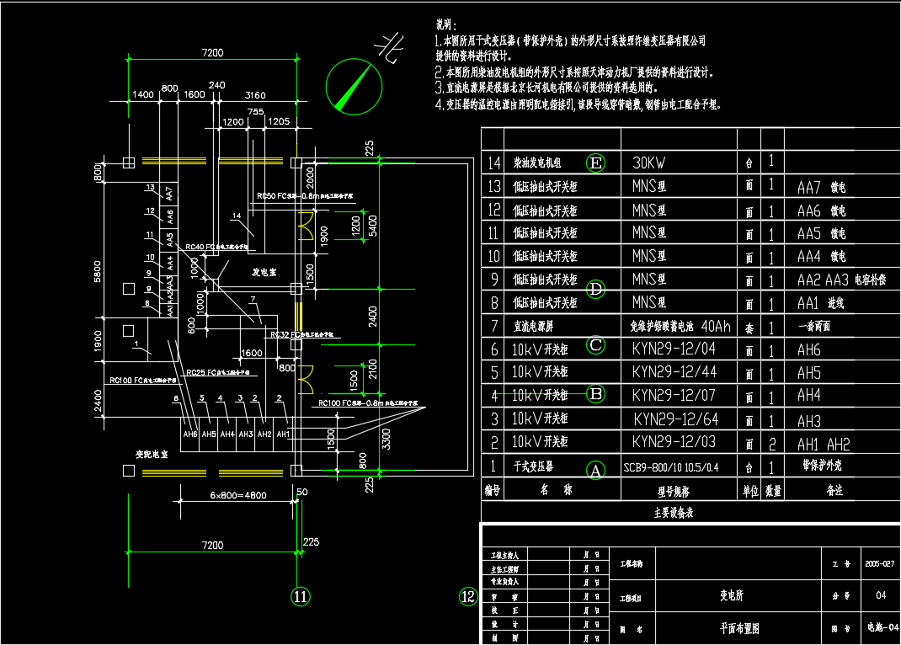901x645 pixels.
Task: Click the '型号规格' column header
Action: (674, 491)
